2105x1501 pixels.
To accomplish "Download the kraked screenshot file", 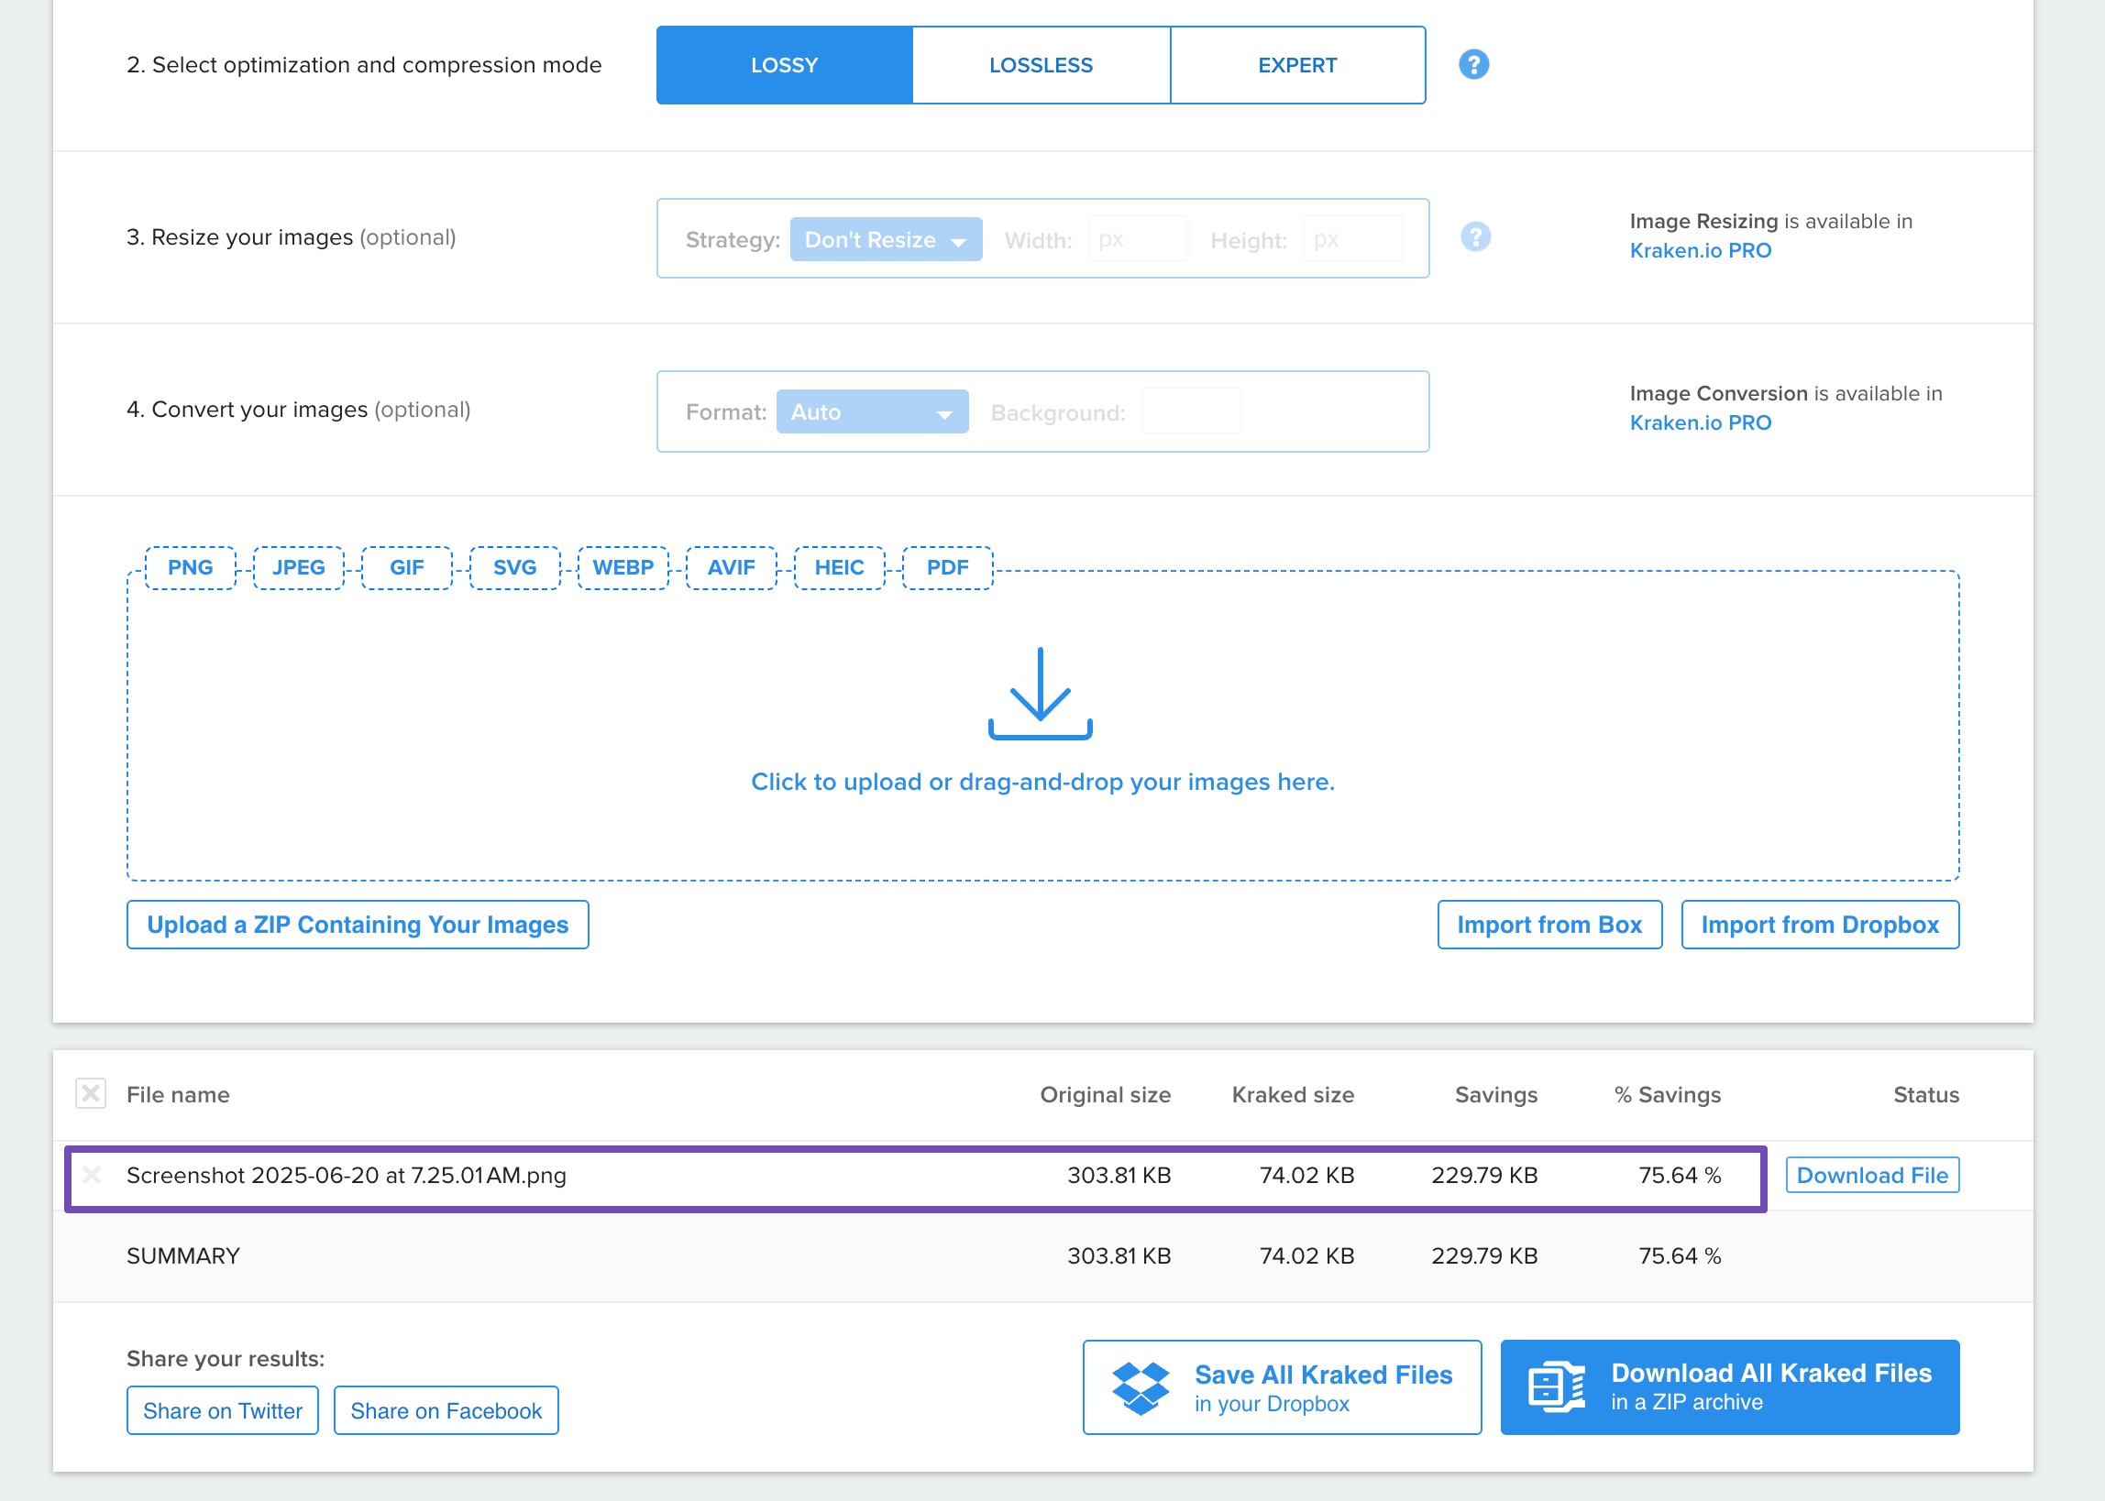I will 1871,1175.
